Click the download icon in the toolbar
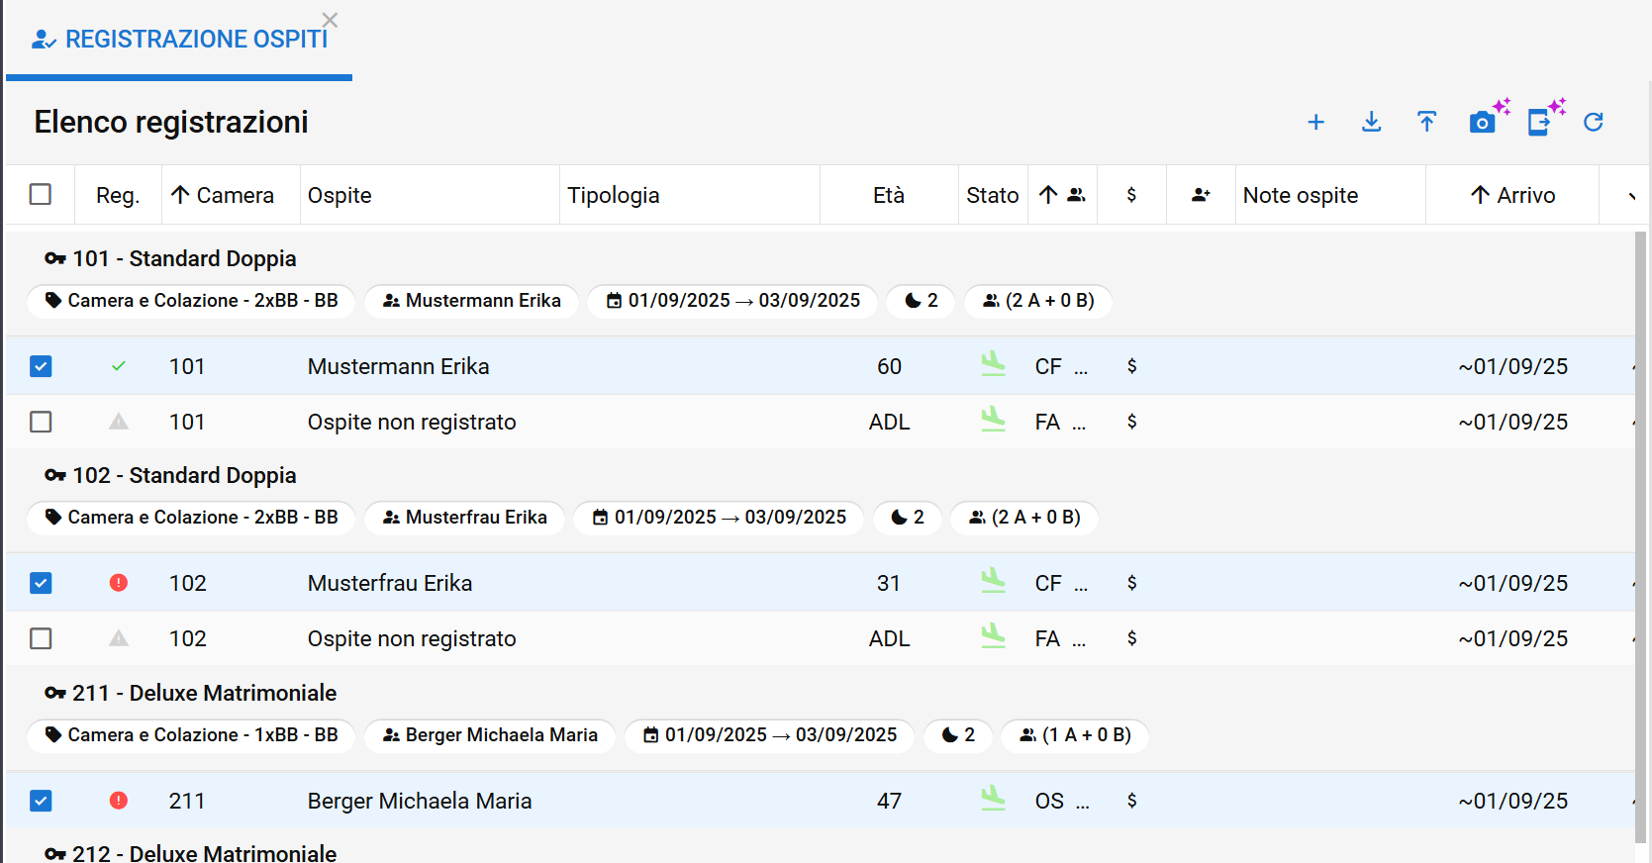Screen dimensions: 1652x863 pos(1371,122)
